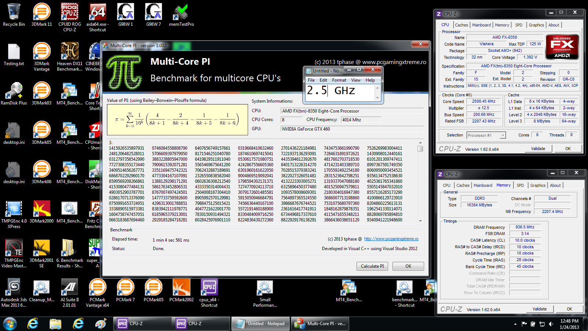Open the Paint icon in the taskbar
The height and width of the screenshot is (331, 588).
(100, 324)
